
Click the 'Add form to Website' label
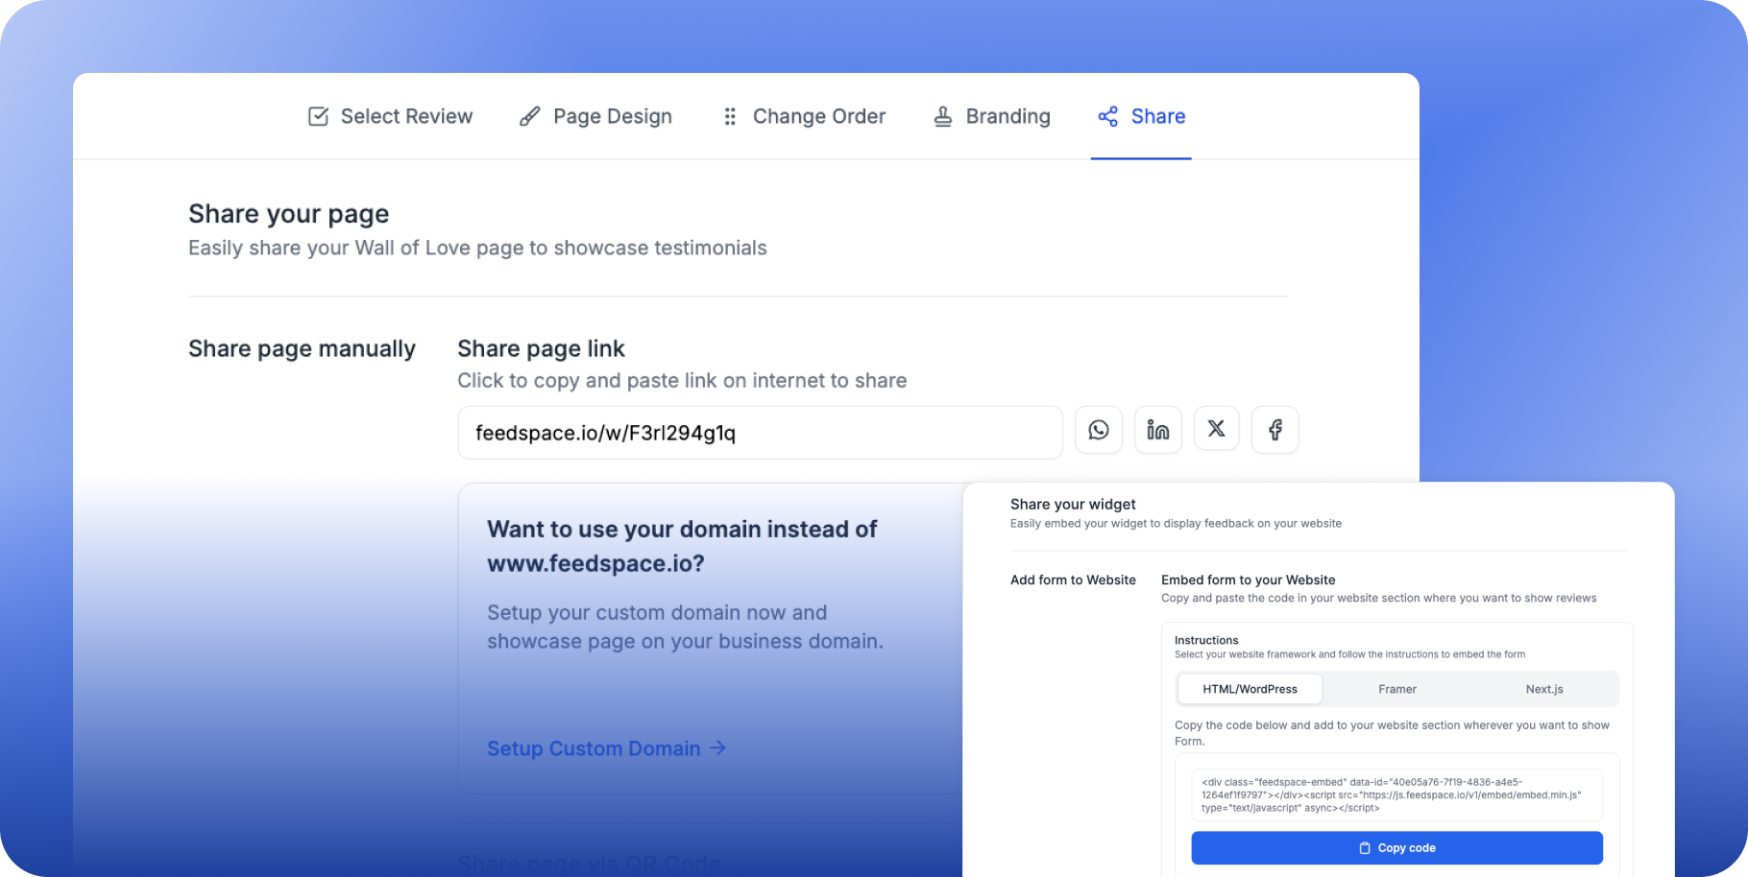[x=1073, y=580]
